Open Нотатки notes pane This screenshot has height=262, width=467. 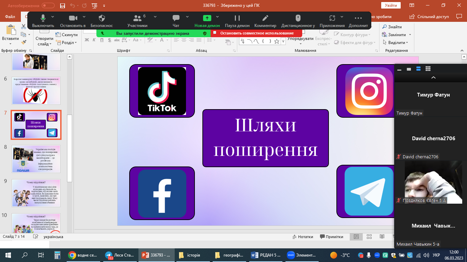303,237
